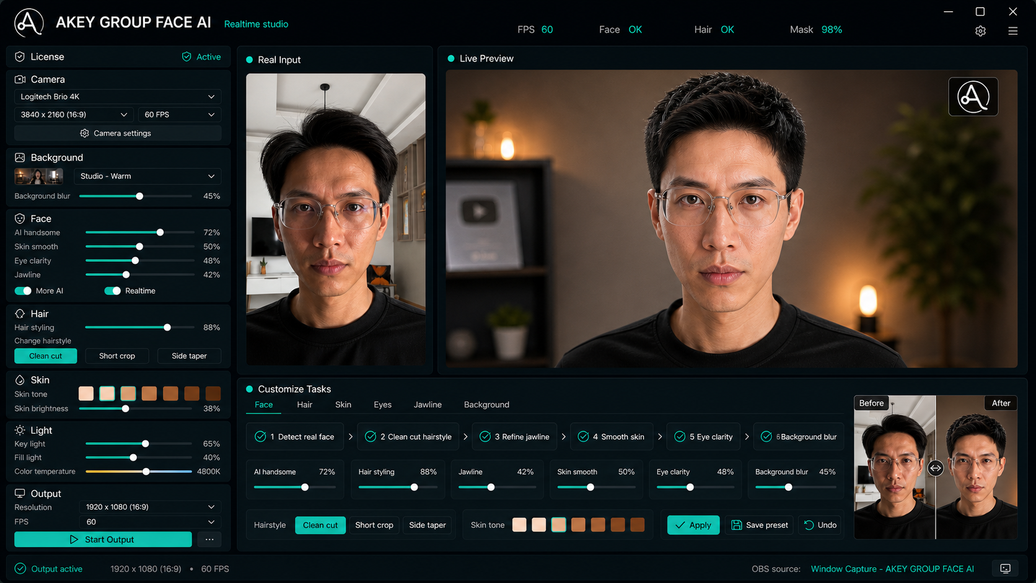The image size is (1036, 583).
Task: Open the Output Resolution 1920 x 1080 dropdown
Action: [x=151, y=507]
